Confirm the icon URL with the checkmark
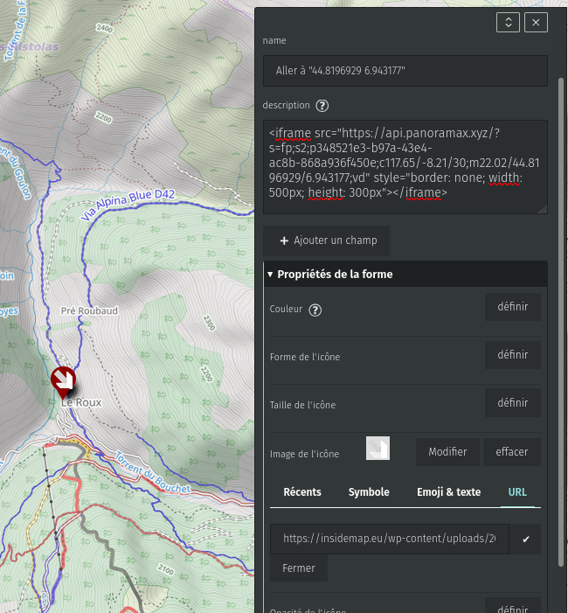The width and height of the screenshot is (568, 613). [526, 540]
